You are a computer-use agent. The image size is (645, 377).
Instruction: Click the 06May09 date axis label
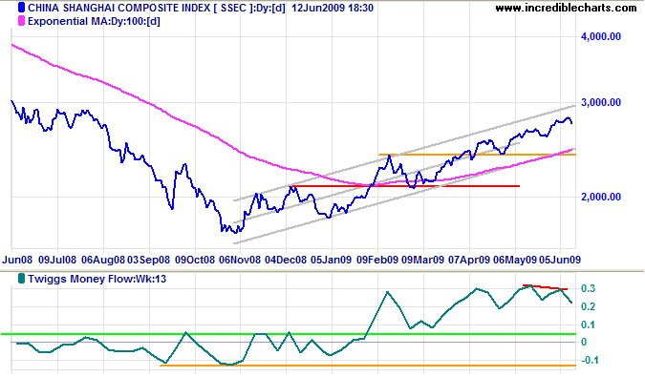[515, 260]
